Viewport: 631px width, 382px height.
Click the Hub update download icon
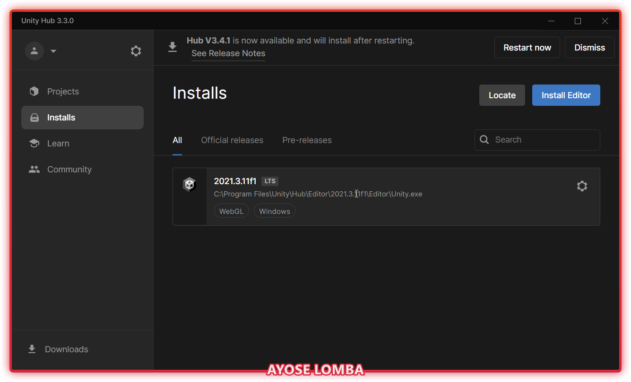coord(173,47)
